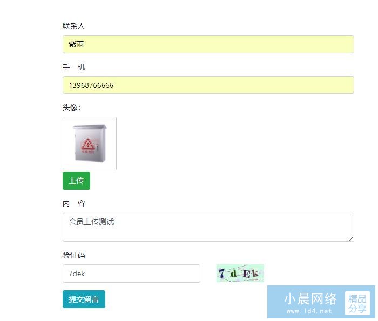Click the 上传 green upload button
Screen dimensions: 378x321
pyautogui.click(x=77, y=181)
